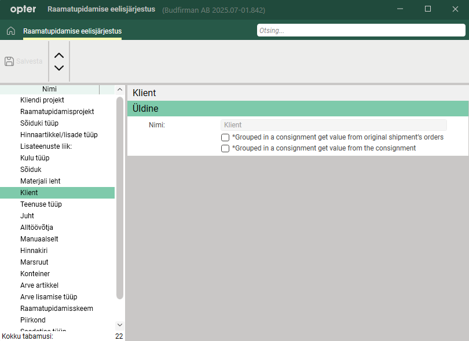
Task: Enable value from the consignment checkbox
Action: click(225, 148)
